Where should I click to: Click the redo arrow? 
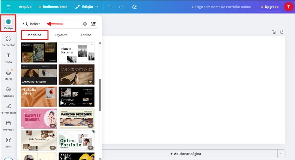click(121, 7)
